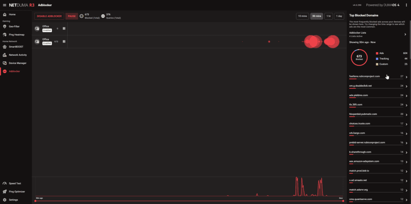Select the 1 day time range
411x204 pixels.
(339, 16)
